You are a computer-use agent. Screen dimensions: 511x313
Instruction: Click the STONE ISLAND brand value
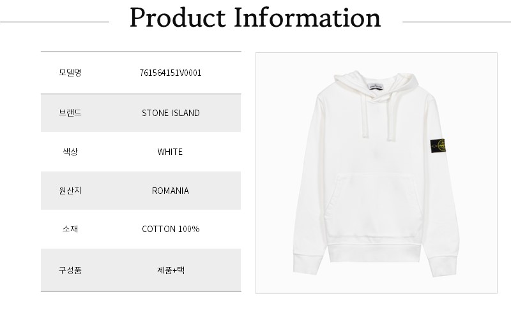click(x=171, y=113)
